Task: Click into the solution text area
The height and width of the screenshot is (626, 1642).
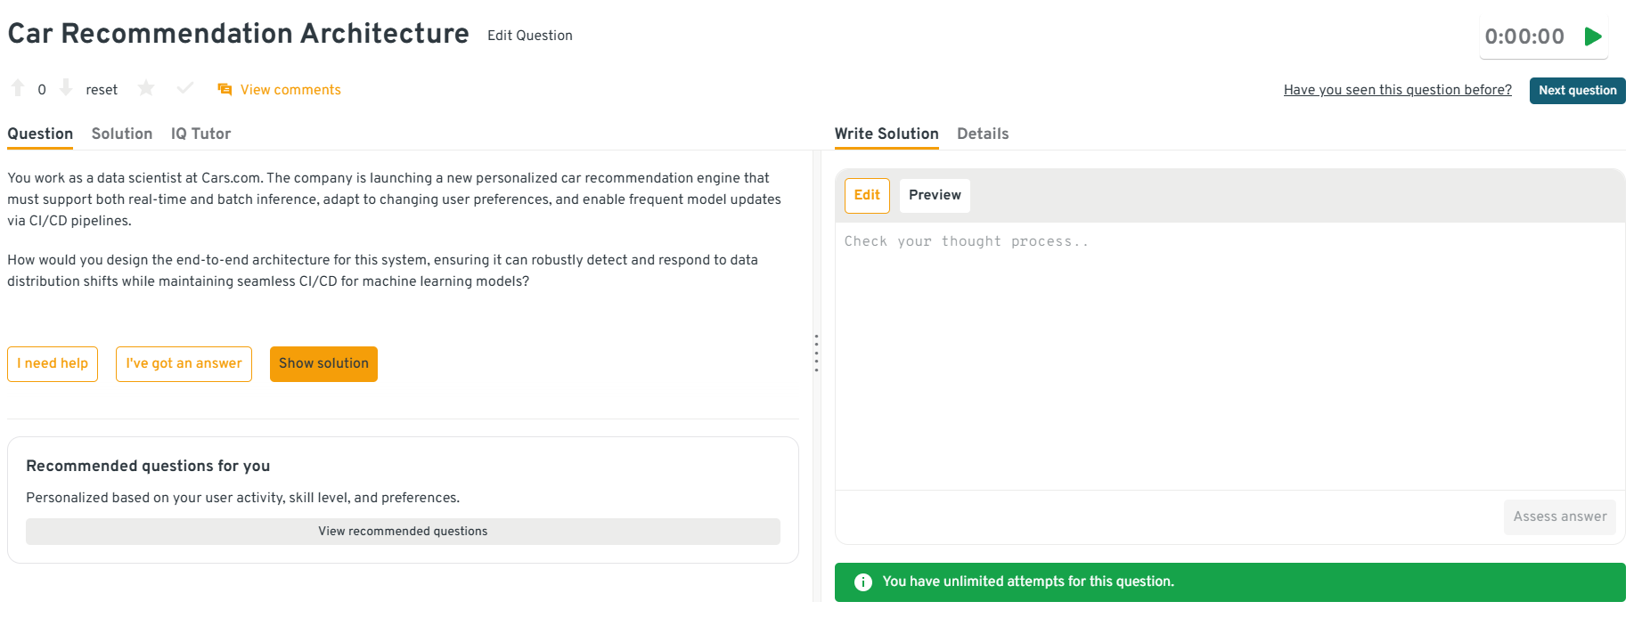Action: [x=1229, y=356]
